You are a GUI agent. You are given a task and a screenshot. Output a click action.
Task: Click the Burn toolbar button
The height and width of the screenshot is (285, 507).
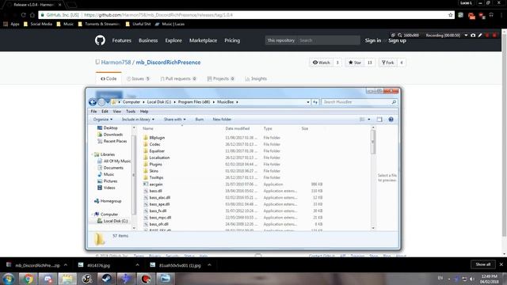point(200,120)
